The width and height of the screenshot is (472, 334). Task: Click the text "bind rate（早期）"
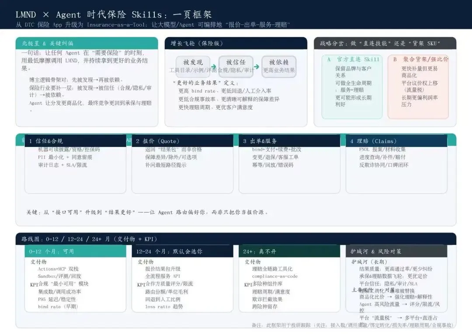pyautogui.click(x=58, y=306)
